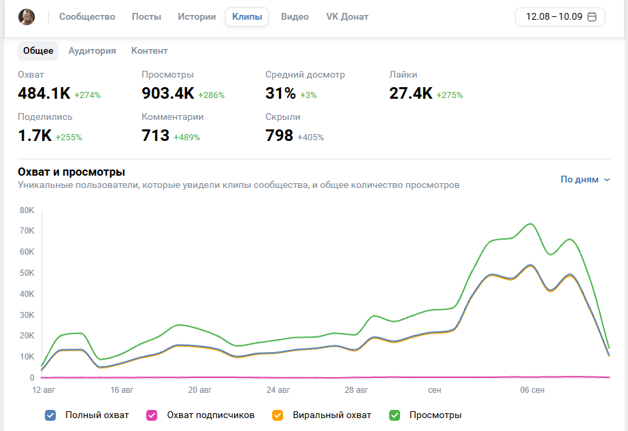Open the Посты tab
The height and width of the screenshot is (431, 628).
(146, 17)
